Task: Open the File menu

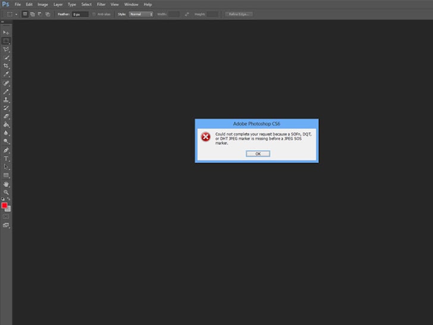Action: 18,4
